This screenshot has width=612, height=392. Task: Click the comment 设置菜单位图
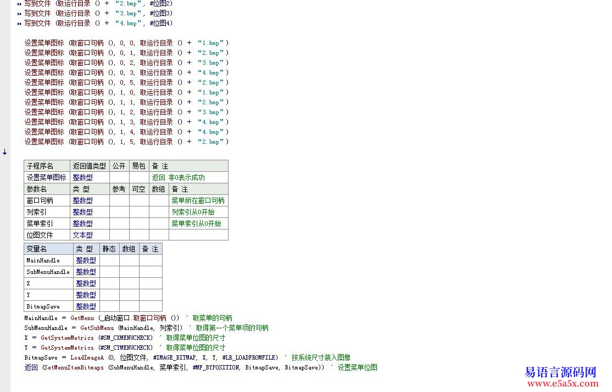[357, 367]
